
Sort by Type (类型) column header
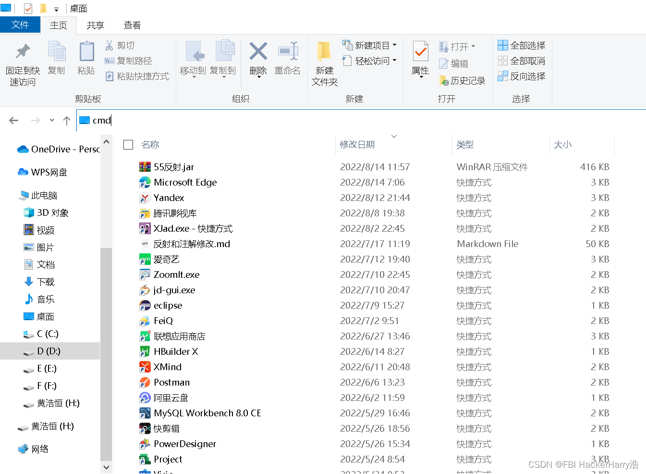465,145
